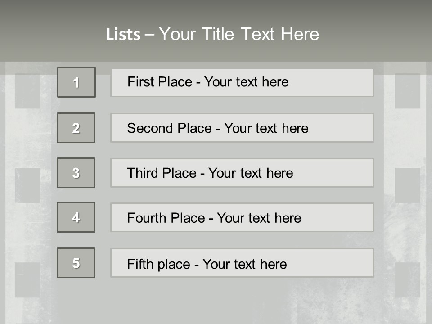Click the top-right film perforation square
Viewport: 432px width, 324px height.
[x=407, y=91]
